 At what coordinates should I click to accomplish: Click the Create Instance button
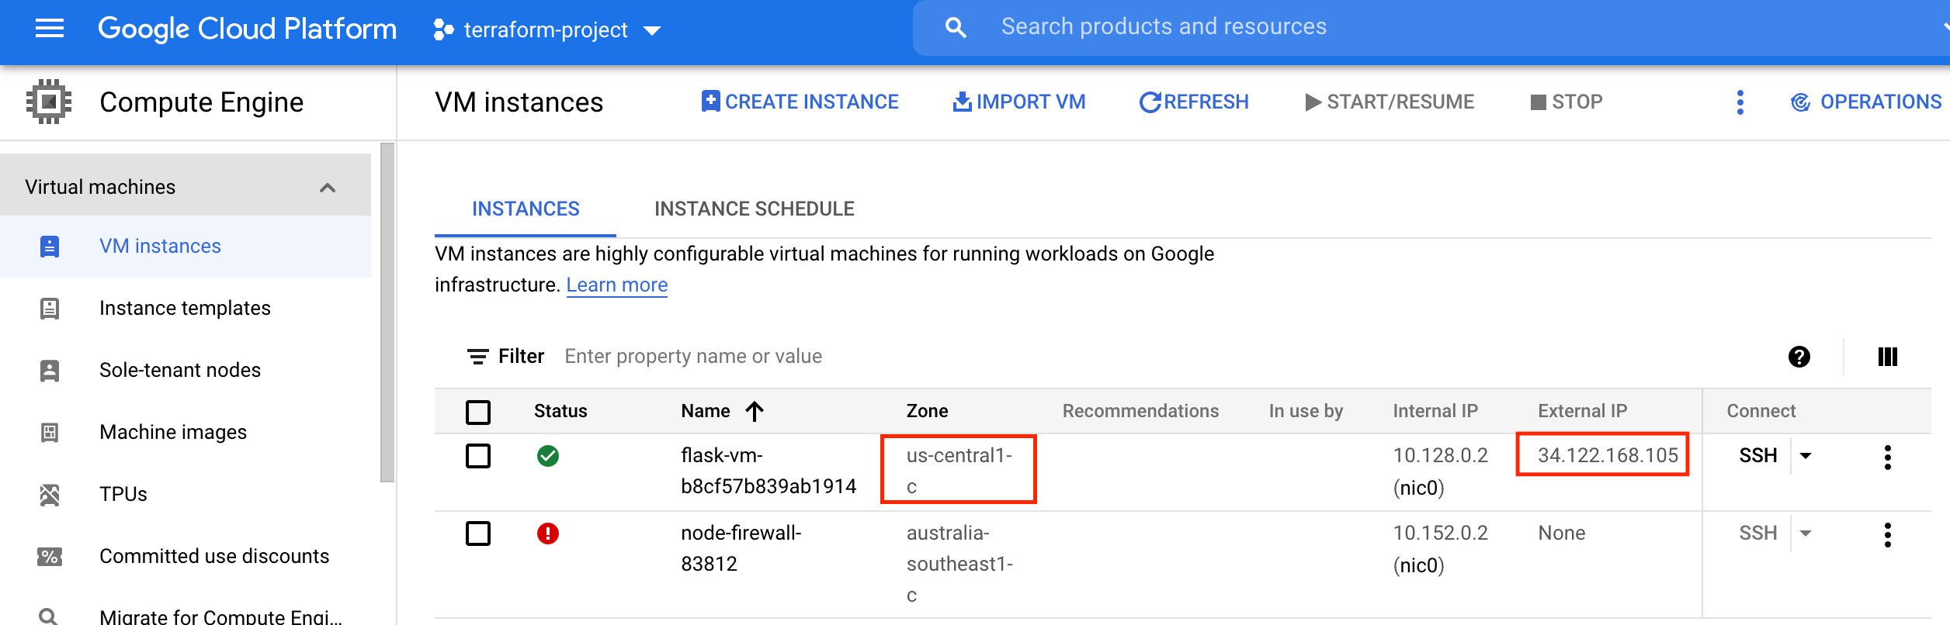coord(800,102)
